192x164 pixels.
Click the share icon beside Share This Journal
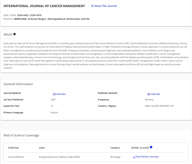tap(92, 6)
